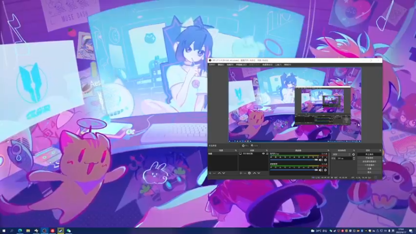The height and width of the screenshot is (234, 416).
Task: Open the Help (帮助) menu in OBS
Action: point(288,64)
